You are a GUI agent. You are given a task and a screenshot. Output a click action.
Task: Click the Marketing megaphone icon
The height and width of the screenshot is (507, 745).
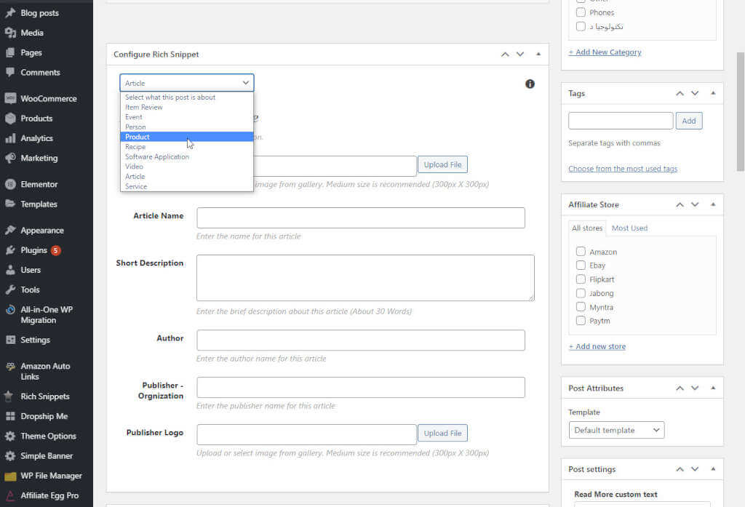(x=10, y=158)
